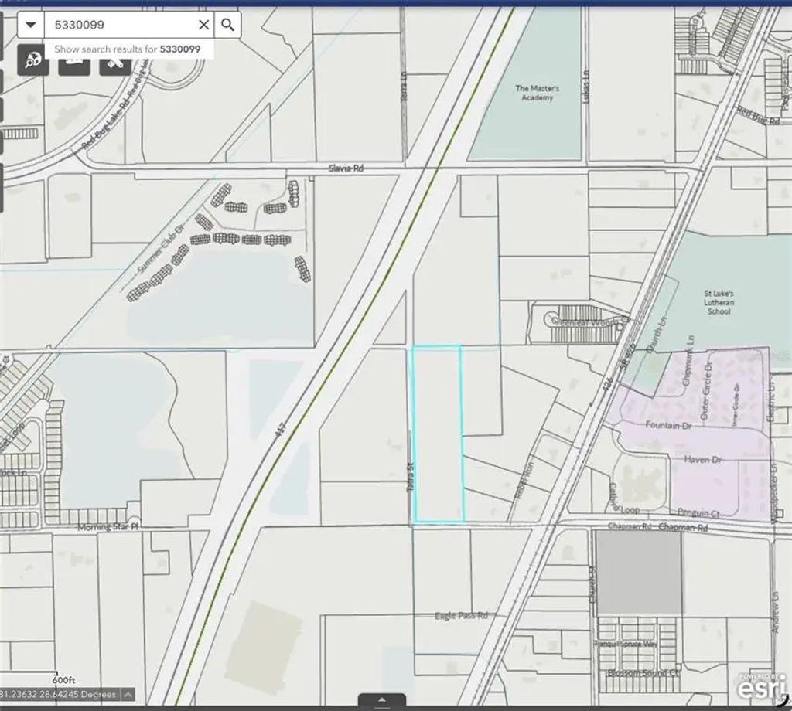The height and width of the screenshot is (711, 792).
Task: Click the Tranquil Spruce Way label
Action: [625, 644]
